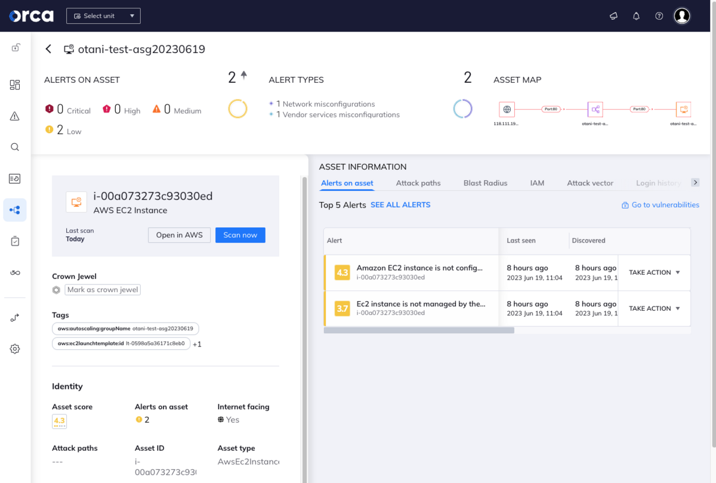Click the asset score 4.3 badge
The image size is (716, 483).
point(59,422)
